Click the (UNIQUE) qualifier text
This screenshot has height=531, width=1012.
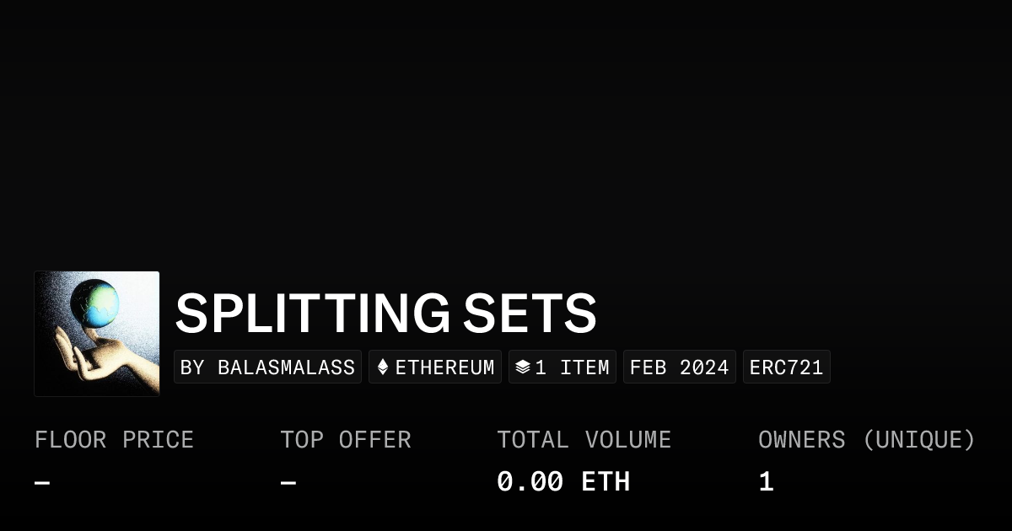(x=918, y=440)
